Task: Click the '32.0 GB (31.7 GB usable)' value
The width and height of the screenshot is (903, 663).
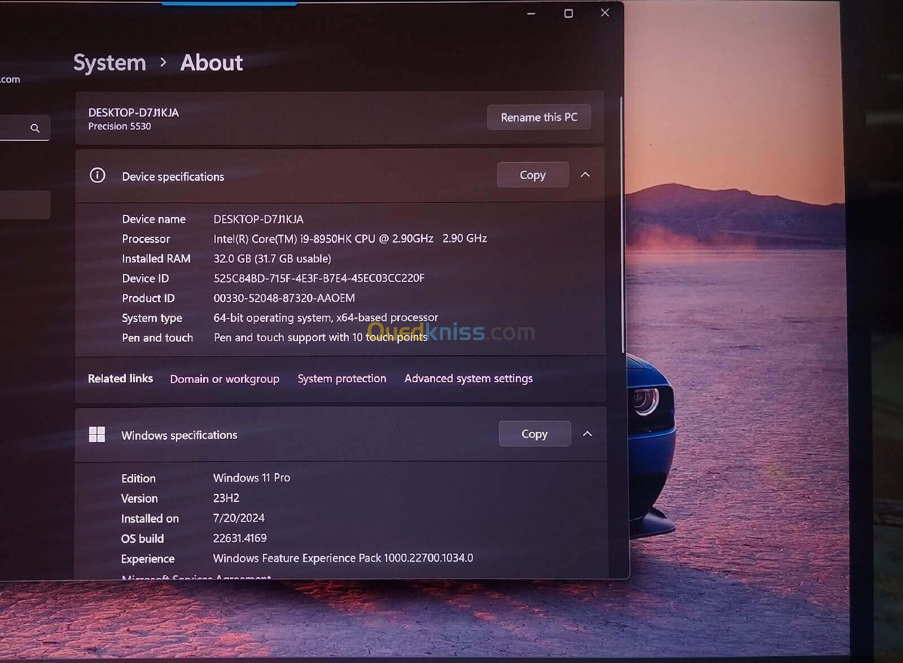Action: tap(272, 259)
